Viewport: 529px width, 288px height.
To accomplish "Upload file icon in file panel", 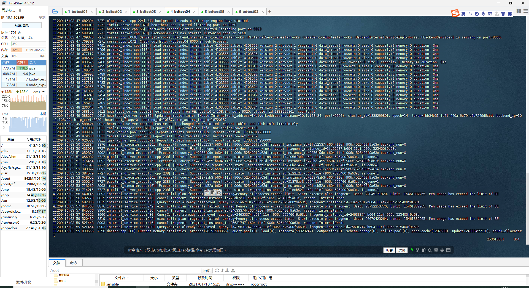I will point(233,270).
